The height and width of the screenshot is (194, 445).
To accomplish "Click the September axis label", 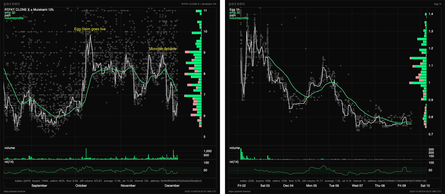I will (39, 186).
